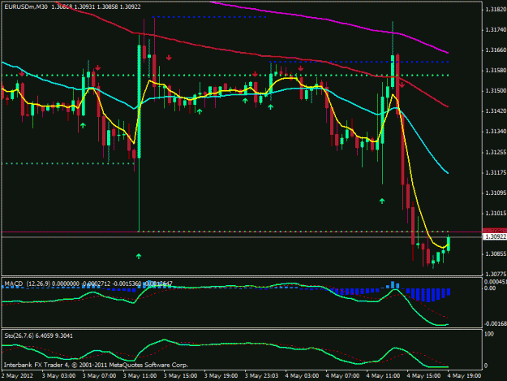Click the 1.30855 price axis label
Viewport: 507px width, 381px height.
tap(496, 253)
